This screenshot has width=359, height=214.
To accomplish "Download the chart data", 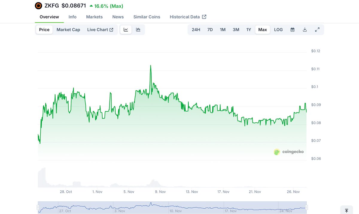I will 305,30.
